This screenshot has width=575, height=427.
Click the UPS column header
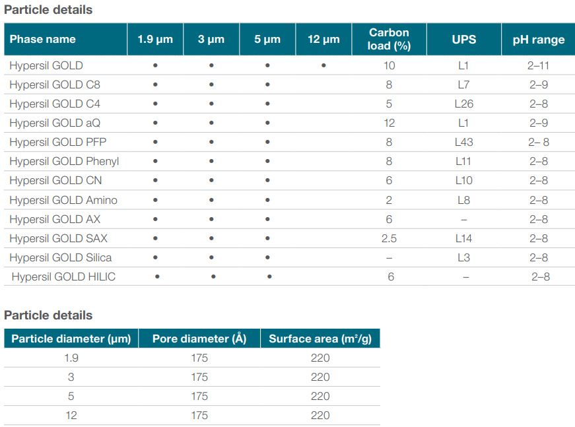click(x=464, y=39)
